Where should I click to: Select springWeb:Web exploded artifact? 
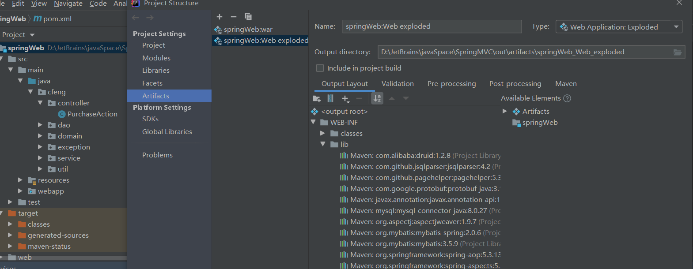pyautogui.click(x=260, y=41)
